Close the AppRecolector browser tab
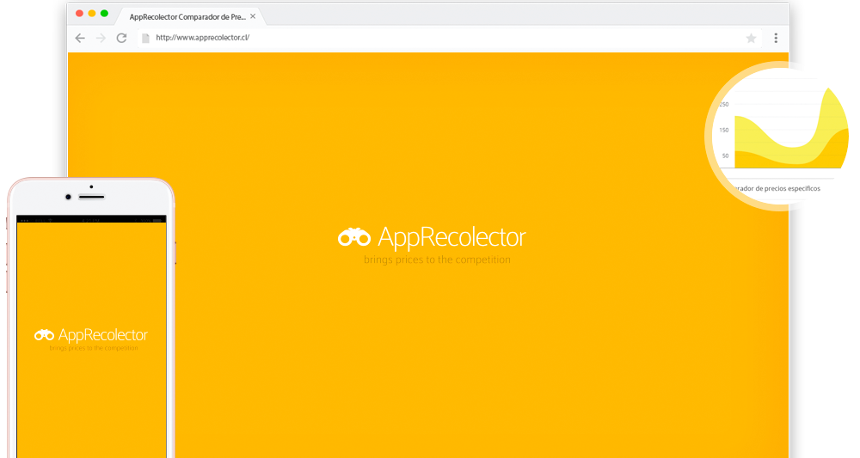This screenshot has height=458, width=860. (253, 16)
